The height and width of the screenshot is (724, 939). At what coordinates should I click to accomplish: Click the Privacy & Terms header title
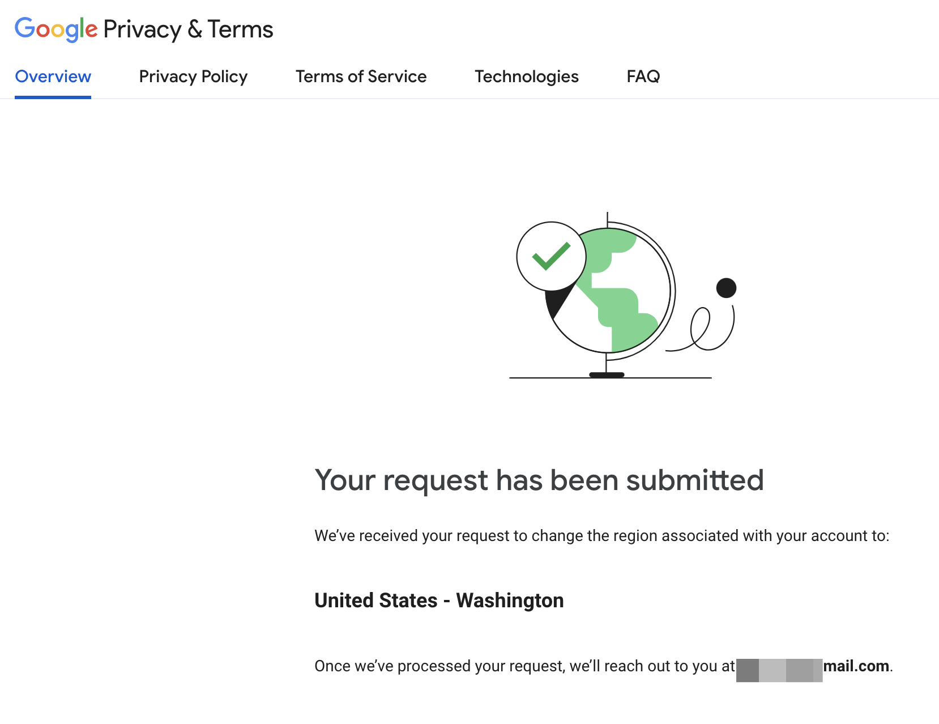188,29
